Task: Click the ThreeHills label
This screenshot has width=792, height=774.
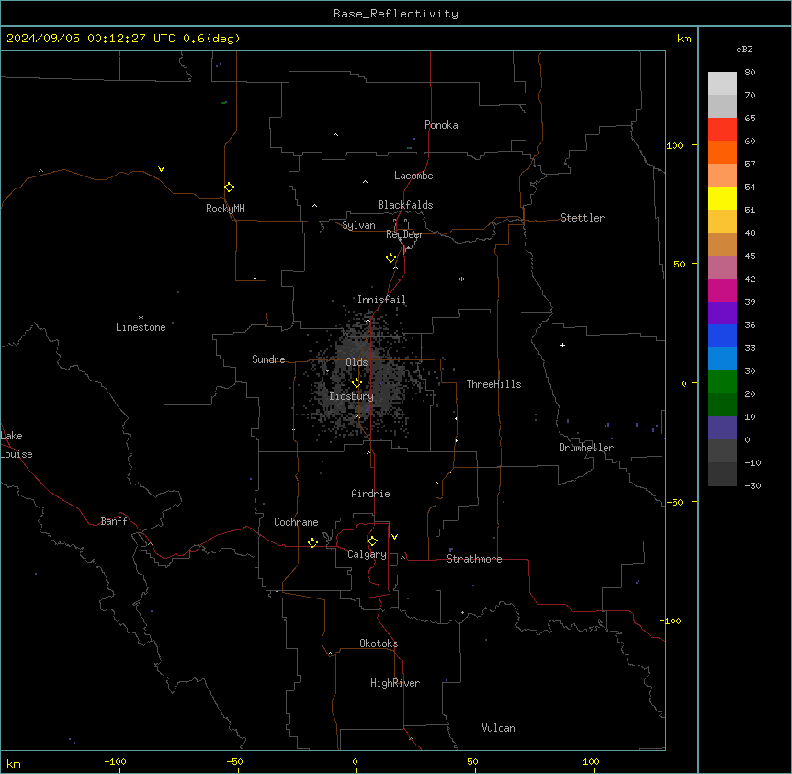Action: 493,384
